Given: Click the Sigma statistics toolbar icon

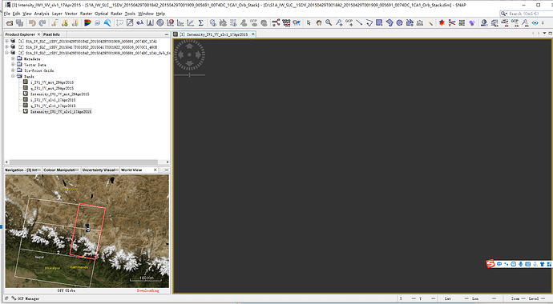Looking at the screenshot, I should point(200,23).
